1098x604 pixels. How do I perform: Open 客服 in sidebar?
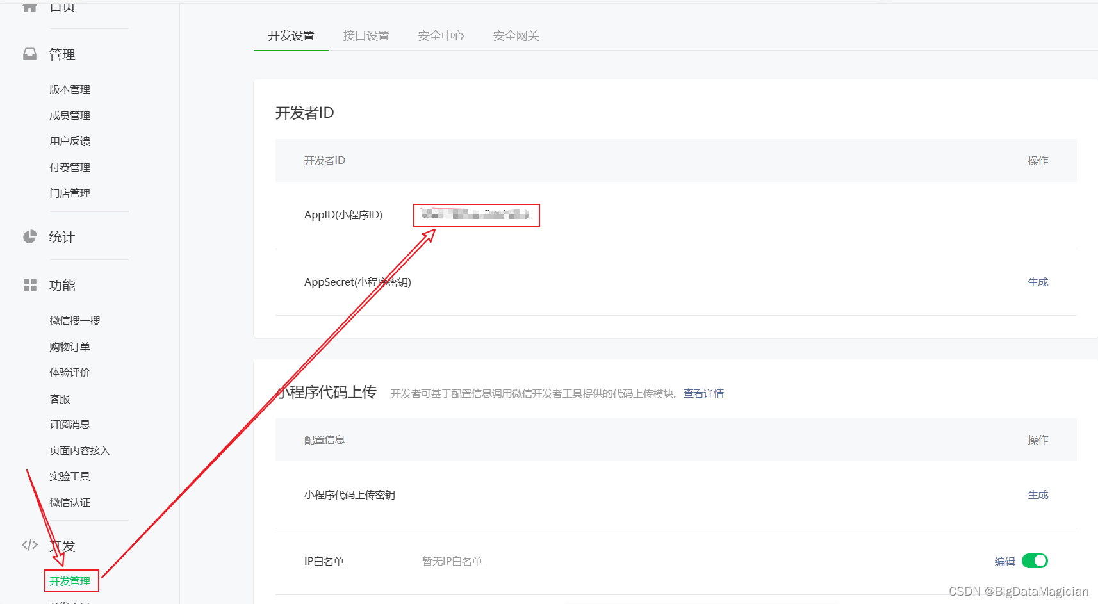(x=60, y=398)
